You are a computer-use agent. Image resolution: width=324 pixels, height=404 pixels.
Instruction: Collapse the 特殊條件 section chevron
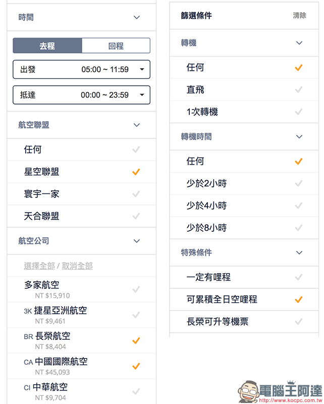[299, 253]
